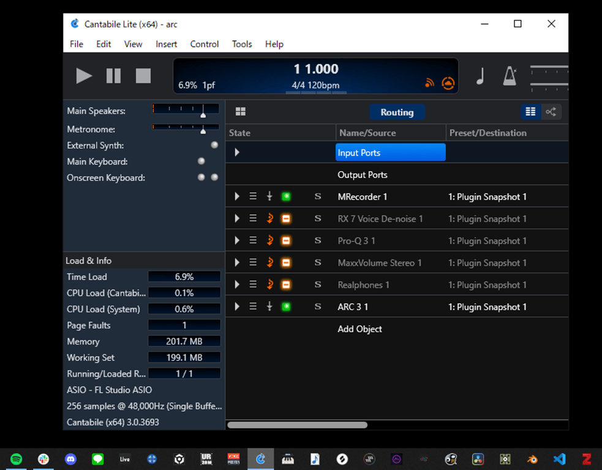Viewport: 602px width, 470px height.
Task: Click the orange MIDI activity signal icon
Action: point(430,83)
